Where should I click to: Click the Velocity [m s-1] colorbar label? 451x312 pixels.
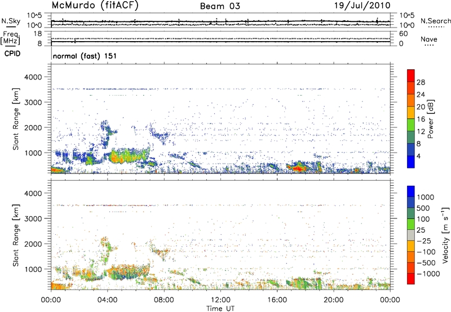pyautogui.click(x=445, y=235)
